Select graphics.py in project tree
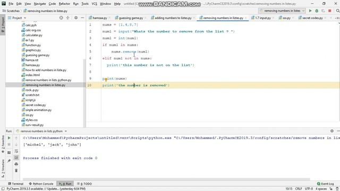The height and width of the screenshot is (191, 340). coord(33,50)
